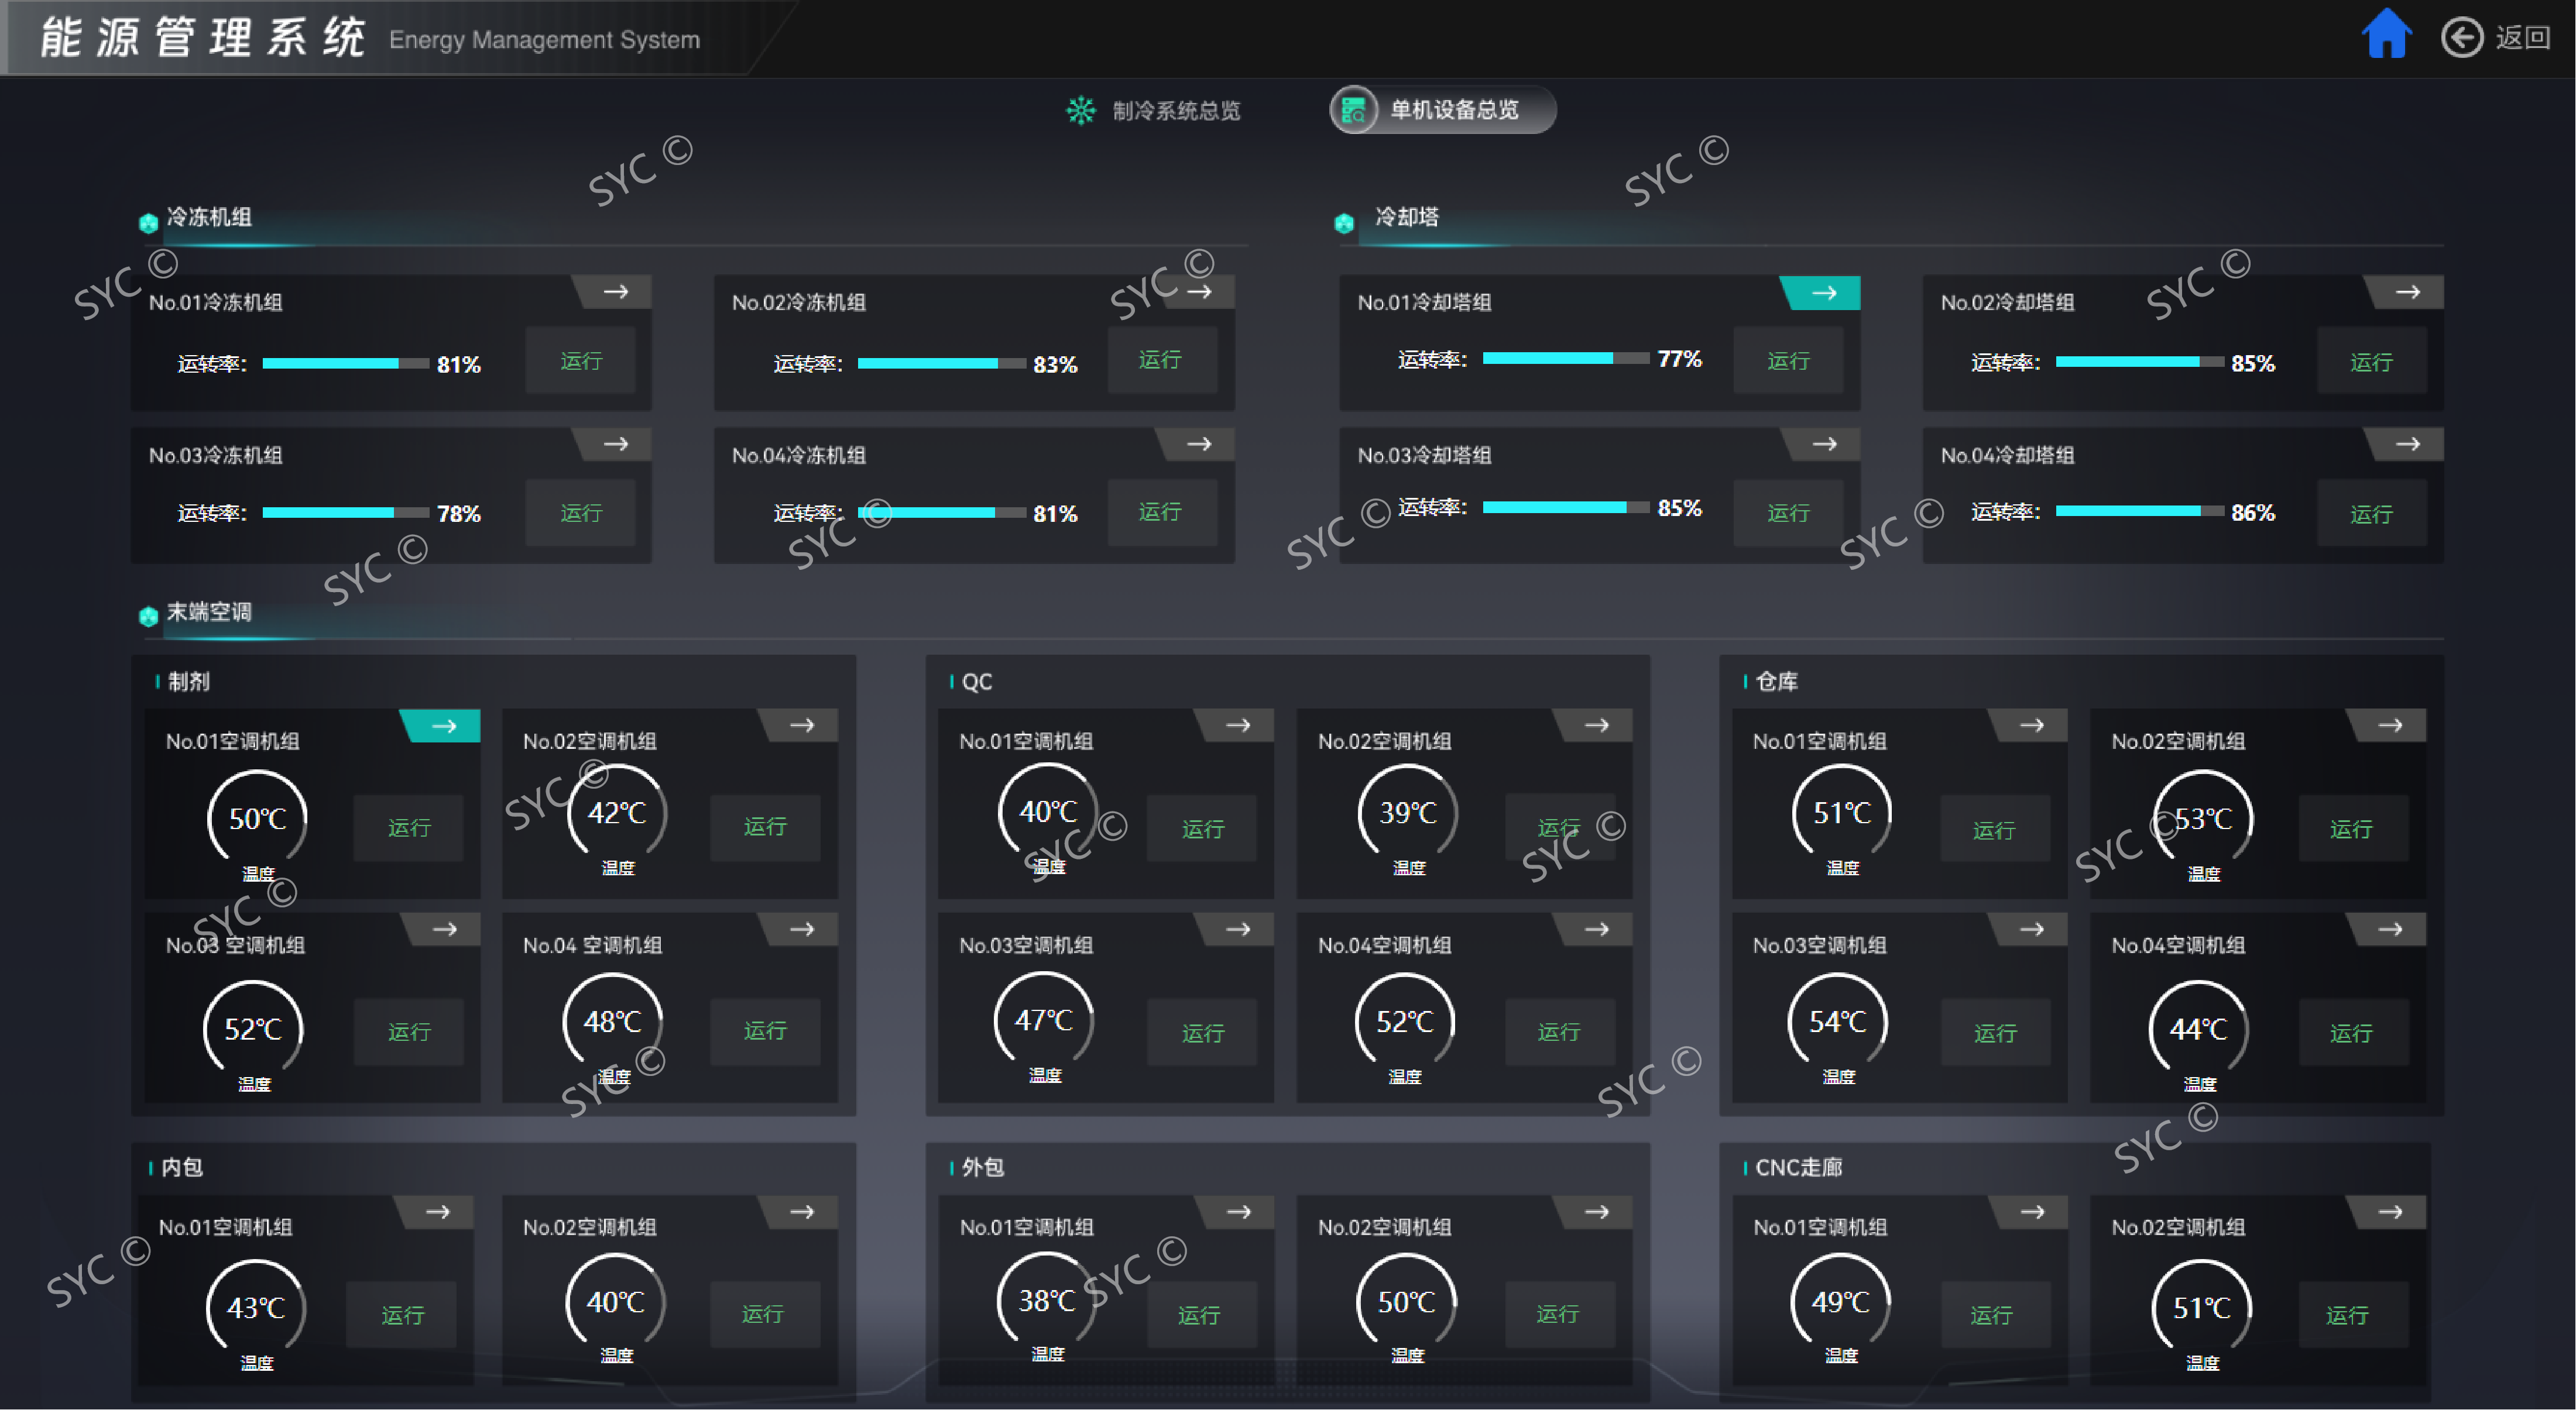Open No.01冷冻机组 details arrow
This screenshot has height=1410, width=2576.
pos(616,292)
